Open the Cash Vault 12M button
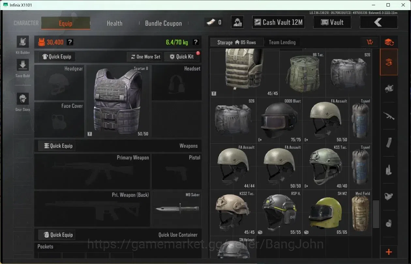This screenshot has width=411, height=264. pos(279,22)
